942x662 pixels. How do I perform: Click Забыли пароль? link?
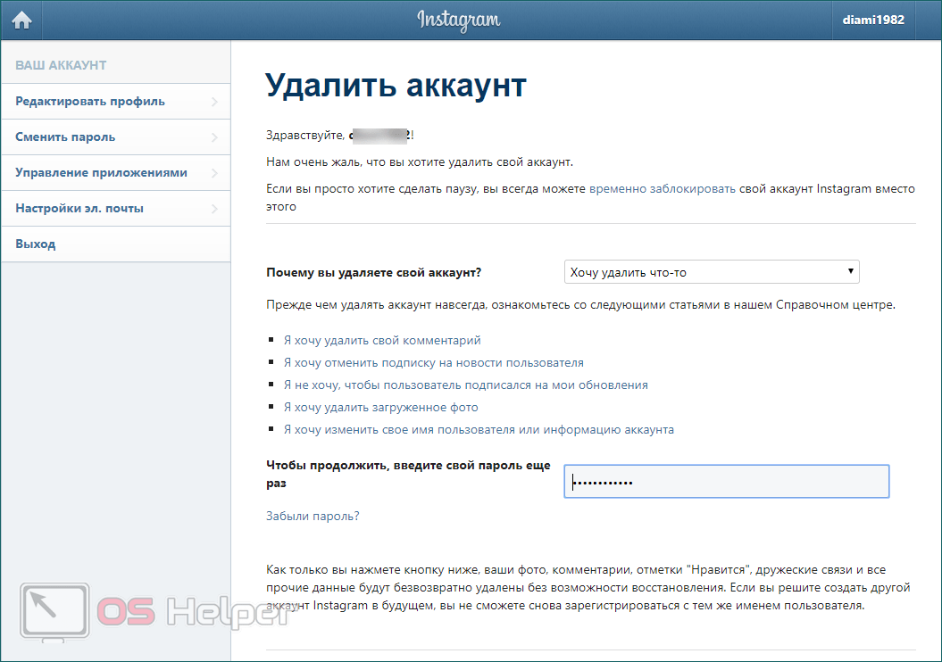point(313,517)
